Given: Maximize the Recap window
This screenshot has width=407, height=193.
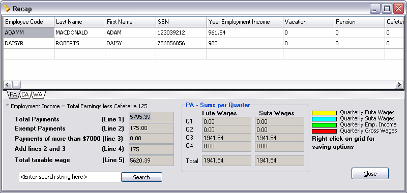Looking at the screenshot, I should tap(387, 9).
